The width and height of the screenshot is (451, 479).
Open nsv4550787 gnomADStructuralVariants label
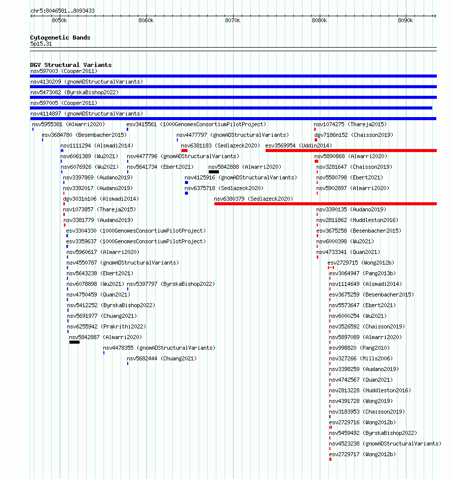(x=123, y=263)
